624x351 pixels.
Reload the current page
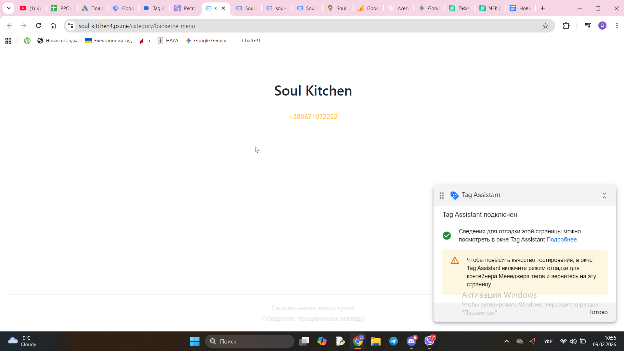[x=38, y=26]
